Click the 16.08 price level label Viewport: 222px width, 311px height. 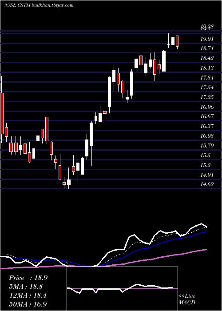(x=207, y=136)
